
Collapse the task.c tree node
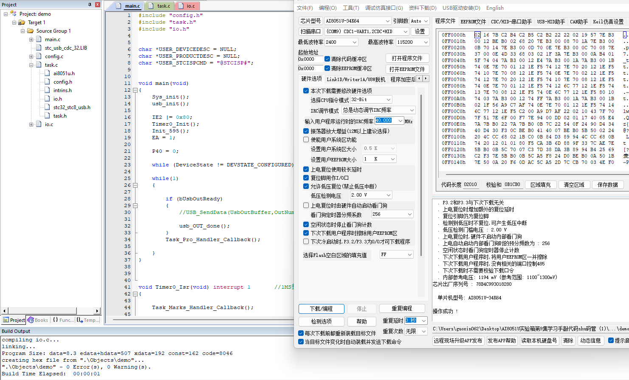point(31,65)
